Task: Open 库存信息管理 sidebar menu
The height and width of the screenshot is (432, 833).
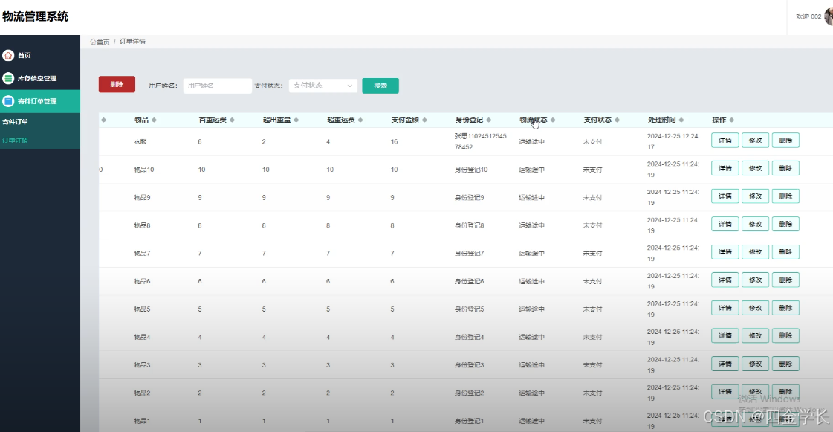Action: point(40,78)
